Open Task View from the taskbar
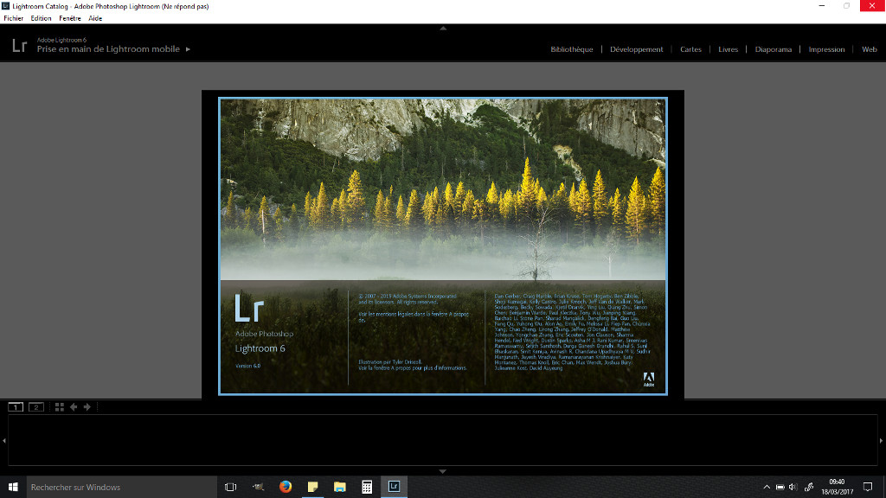The height and width of the screenshot is (498, 886). 230,487
